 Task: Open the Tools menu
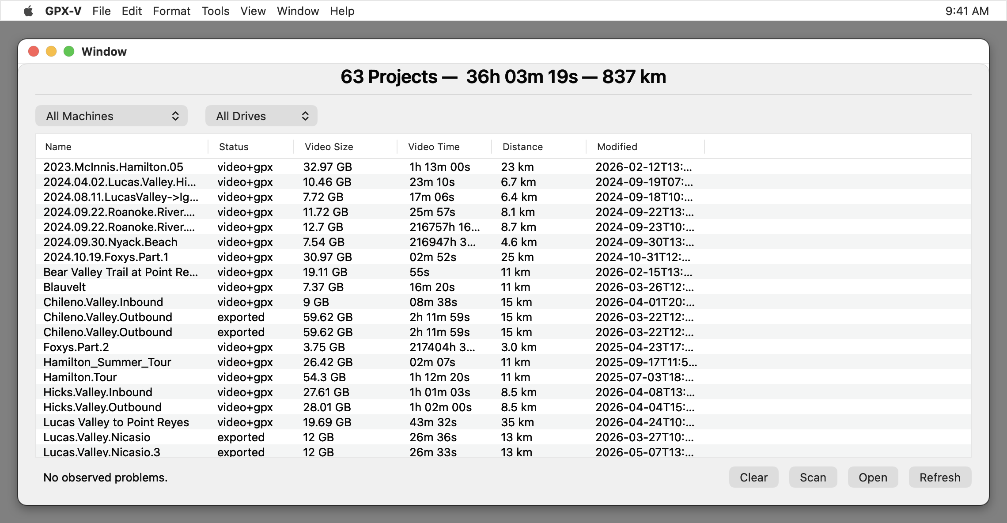coord(216,11)
